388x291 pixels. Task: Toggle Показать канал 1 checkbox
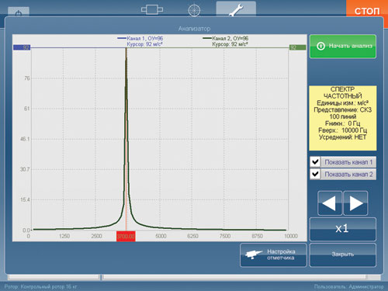point(315,162)
